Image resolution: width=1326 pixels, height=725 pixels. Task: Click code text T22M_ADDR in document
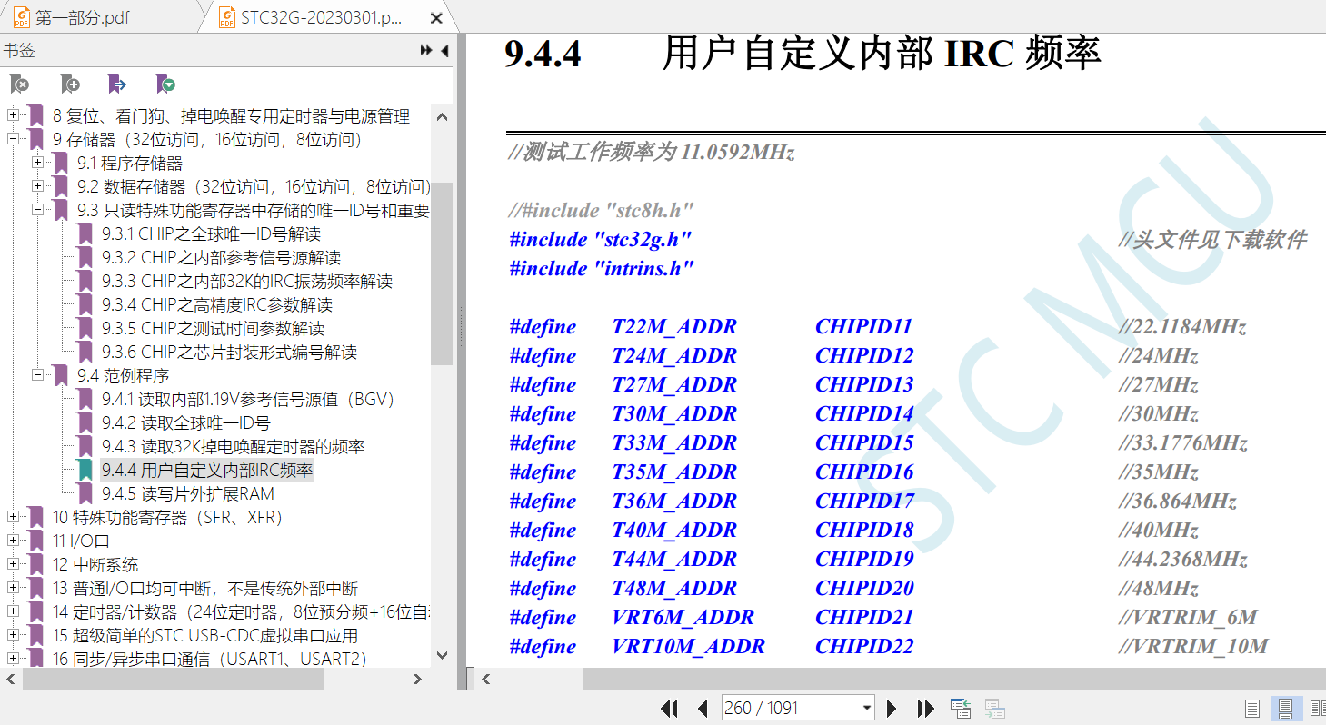point(674,327)
